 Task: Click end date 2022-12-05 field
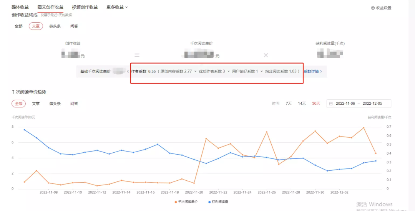(x=372, y=104)
